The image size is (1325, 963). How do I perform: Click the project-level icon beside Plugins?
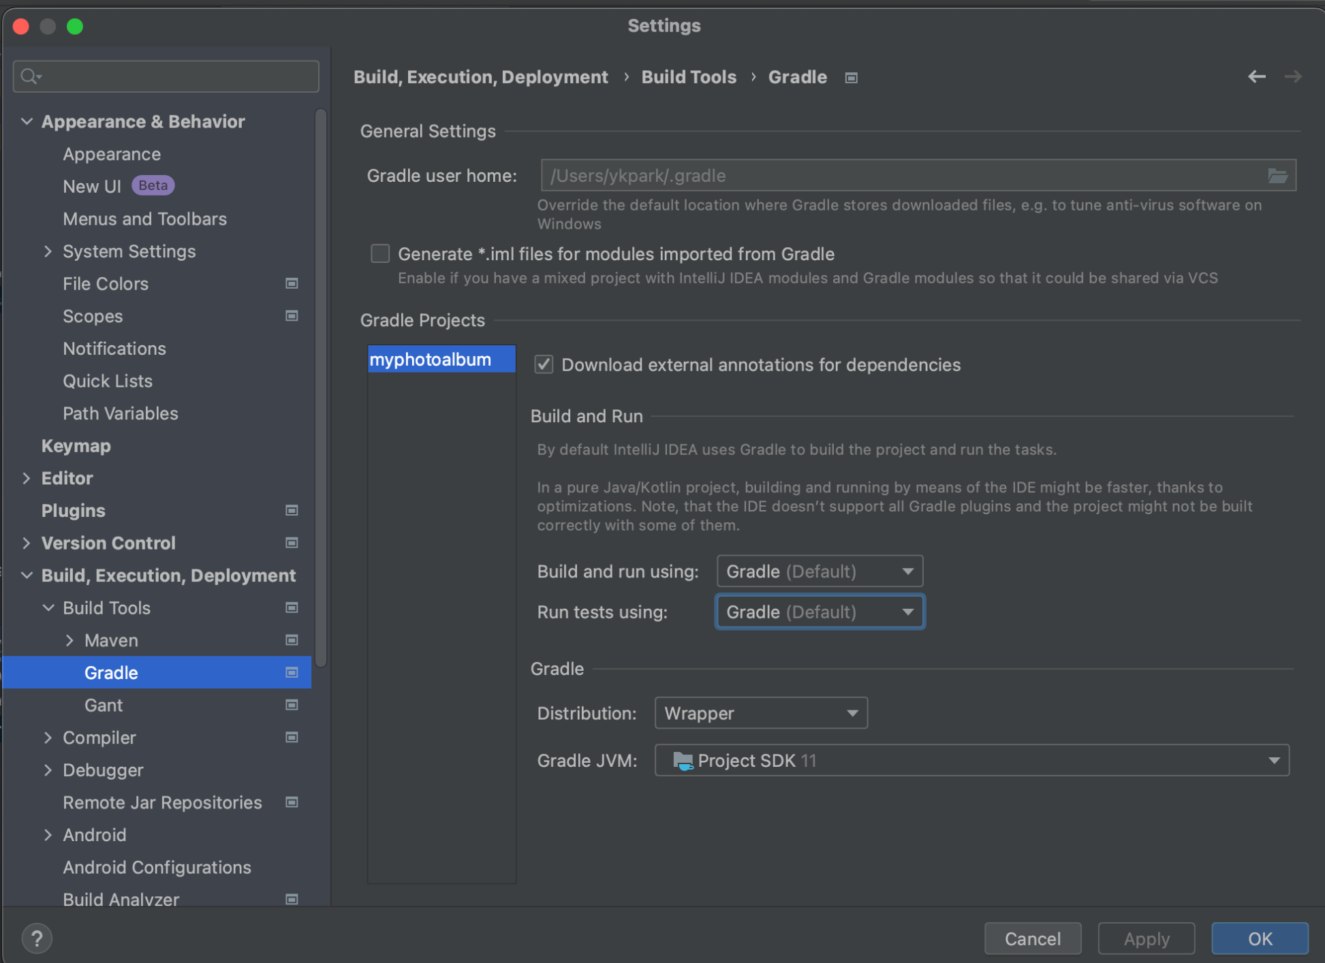[x=292, y=510]
